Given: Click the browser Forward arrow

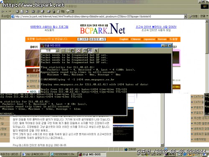Looking at the screenshot, I should (10, 11).
